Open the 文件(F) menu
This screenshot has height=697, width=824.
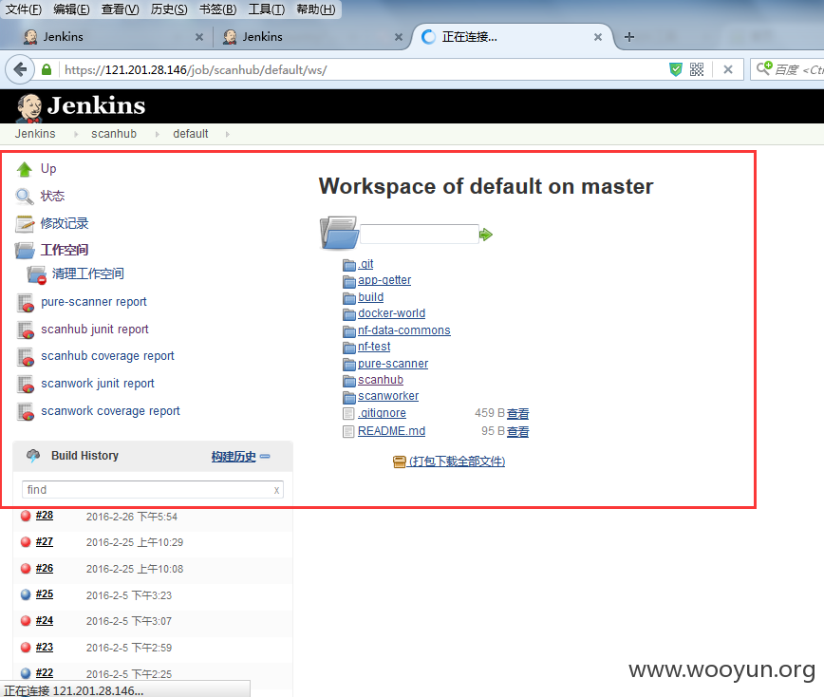click(x=23, y=9)
